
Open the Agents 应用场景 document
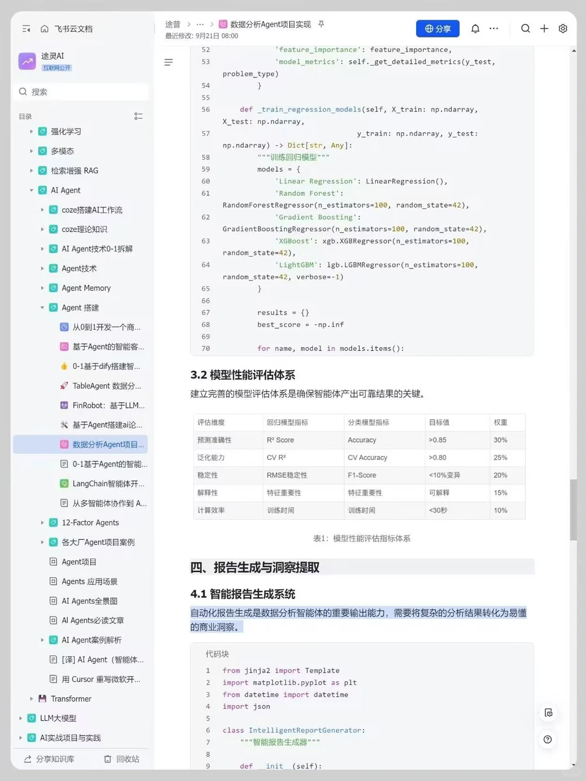[89, 581]
